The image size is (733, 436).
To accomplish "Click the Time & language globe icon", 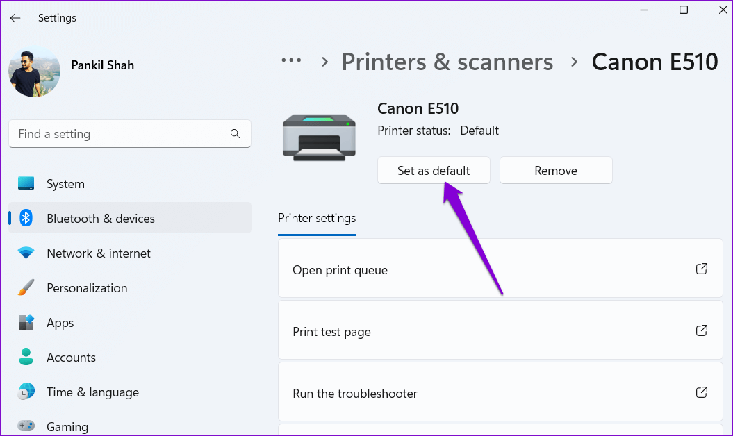I will click(x=26, y=392).
